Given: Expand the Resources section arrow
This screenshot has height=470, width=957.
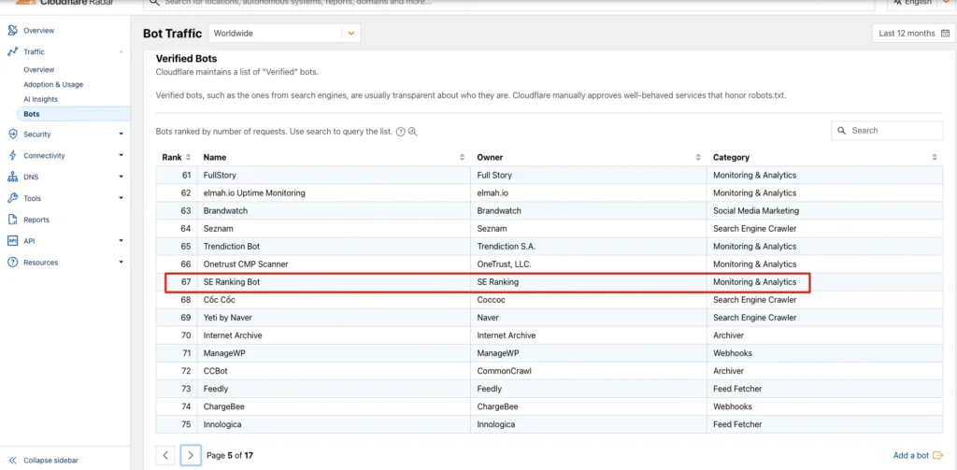Looking at the screenshot, I should 121,263.
